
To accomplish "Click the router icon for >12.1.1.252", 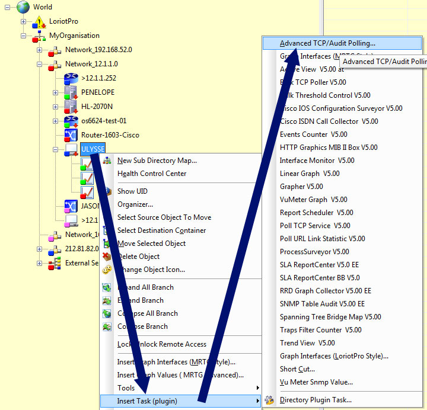I will coord(71,79).
